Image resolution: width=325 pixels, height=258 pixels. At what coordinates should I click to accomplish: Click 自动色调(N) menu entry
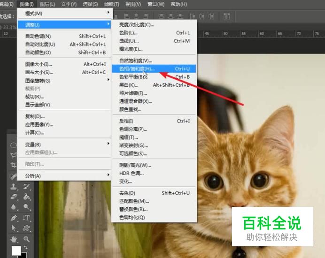(x=65, y=36)
